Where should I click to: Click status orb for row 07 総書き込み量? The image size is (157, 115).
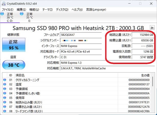(x=5, y=107)
